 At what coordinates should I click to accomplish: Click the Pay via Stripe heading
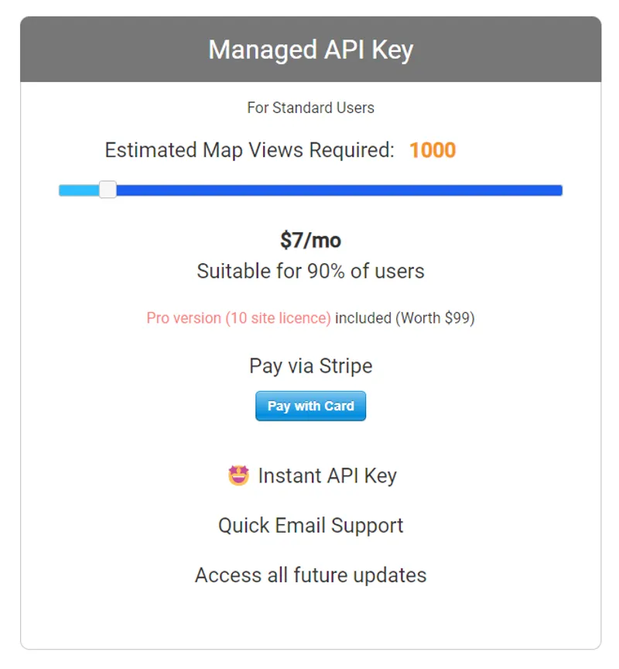[x=309, y=365]
